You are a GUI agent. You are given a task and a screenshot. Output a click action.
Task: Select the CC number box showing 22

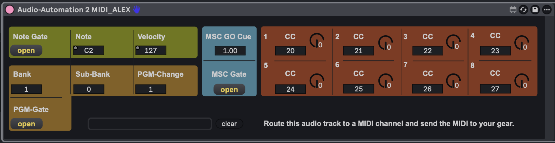pos(428,51)
